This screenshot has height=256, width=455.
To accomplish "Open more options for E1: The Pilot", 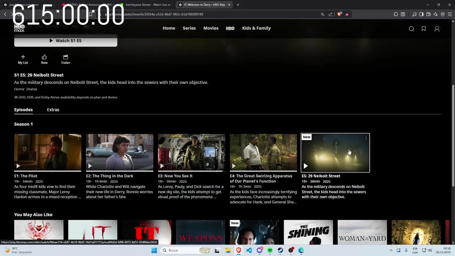I will pyautogui.click(x=79, y=138).
